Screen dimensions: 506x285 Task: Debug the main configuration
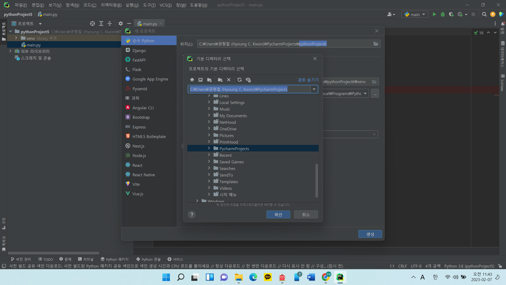click(x=443, y=14)
